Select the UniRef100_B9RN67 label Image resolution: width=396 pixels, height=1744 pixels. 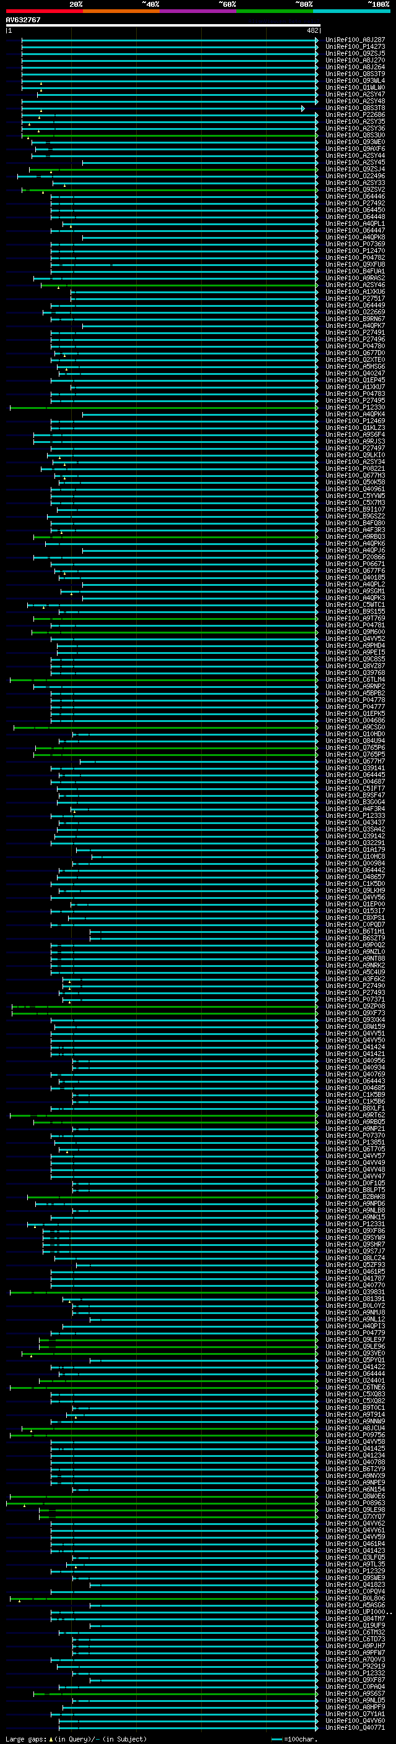[x=355, y=319]
